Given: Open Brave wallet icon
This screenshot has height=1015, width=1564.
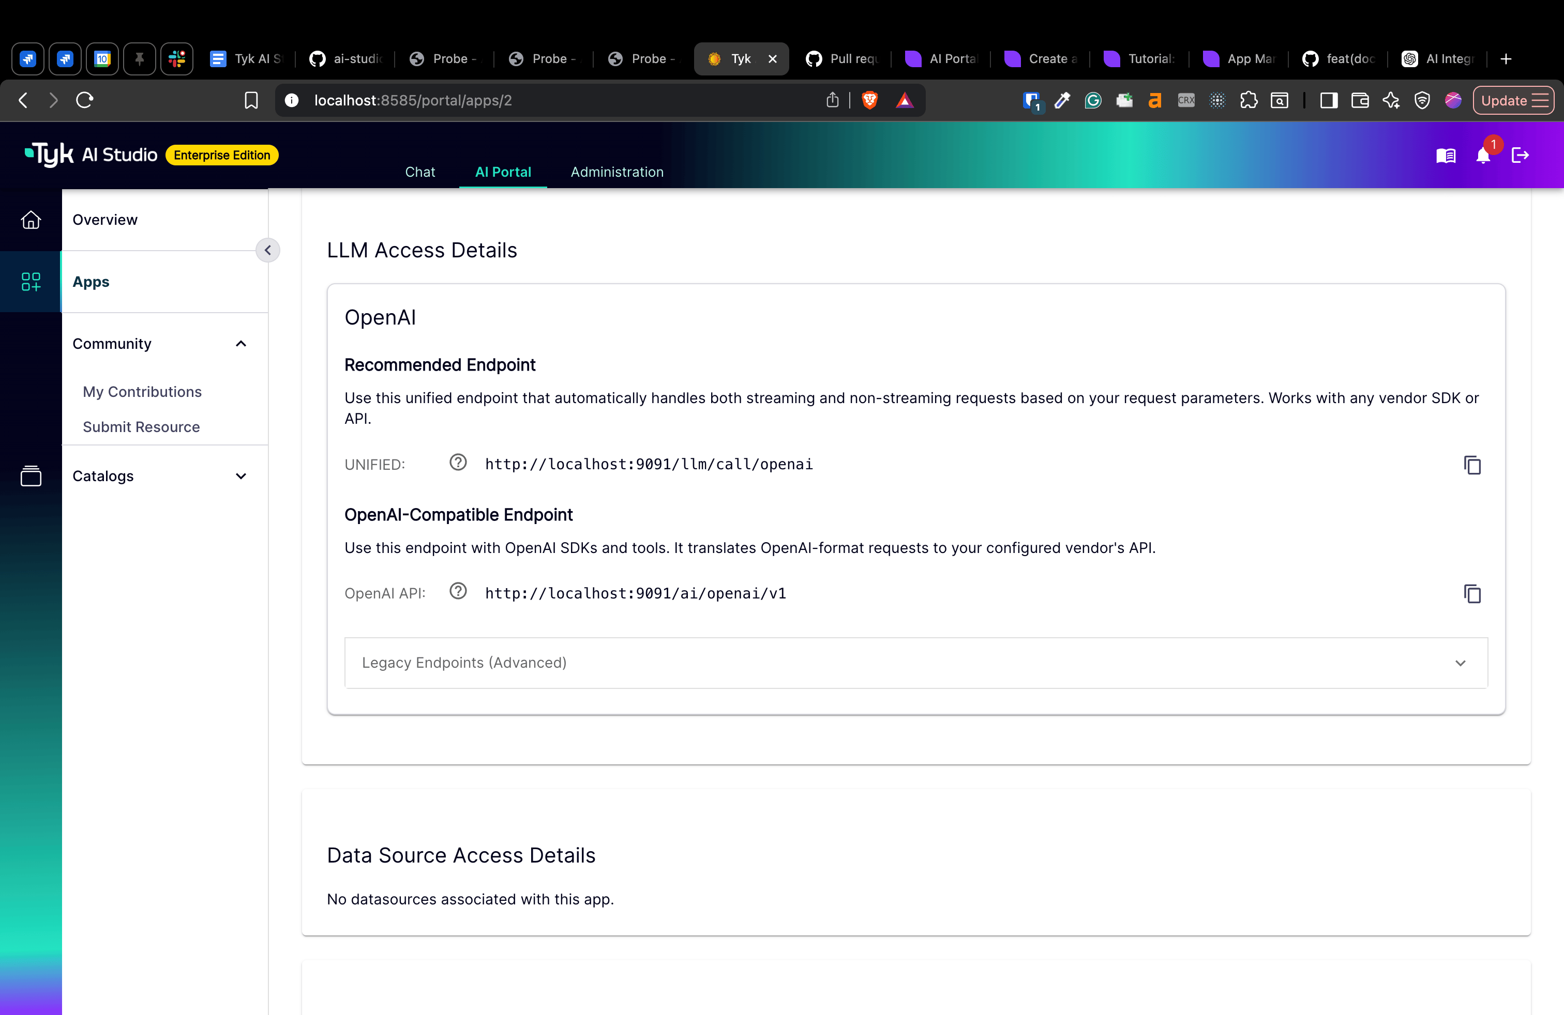Looking at the screenshot, I should 1360,100.
